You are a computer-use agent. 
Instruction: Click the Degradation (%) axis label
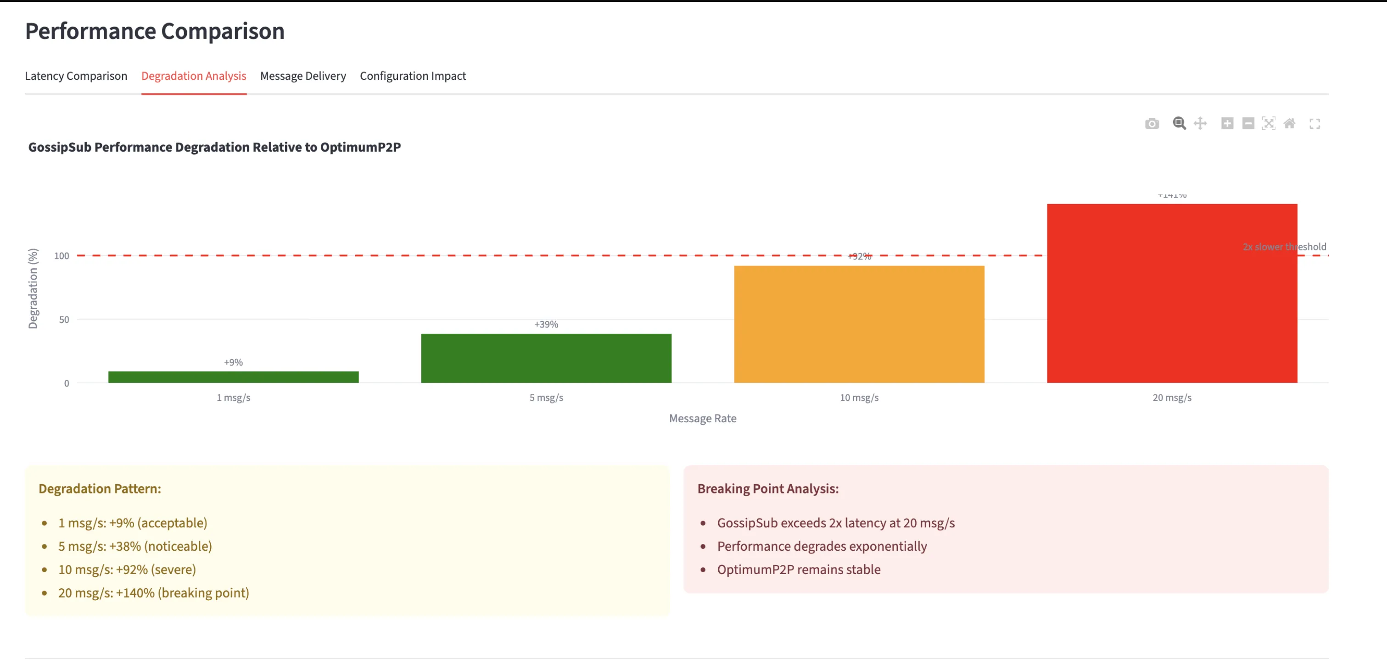point(33,288)
